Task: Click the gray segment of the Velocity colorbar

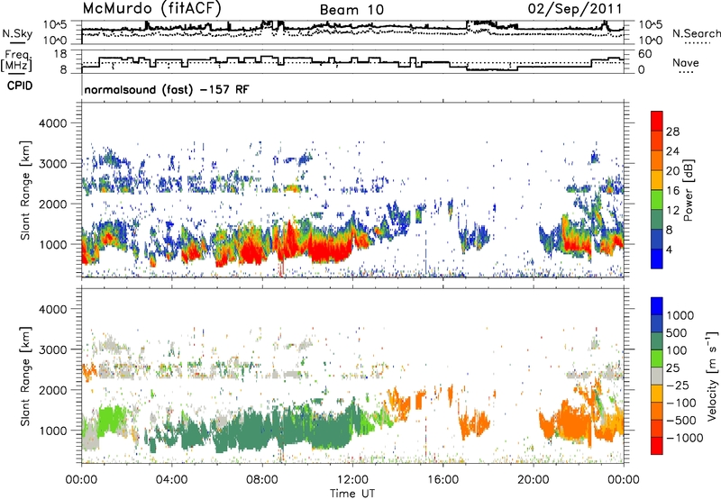Action: coord(657,377)
